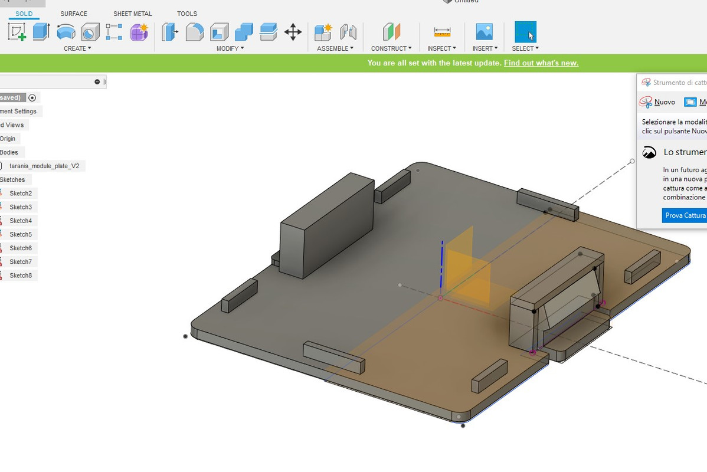Image resolution: width=707 pixels, height=472 pixels.
Task: Select Sketch4 in the browser
Action: point(20,221)
